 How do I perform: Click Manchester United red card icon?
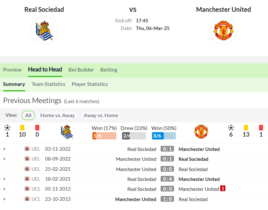click(261, 128)
